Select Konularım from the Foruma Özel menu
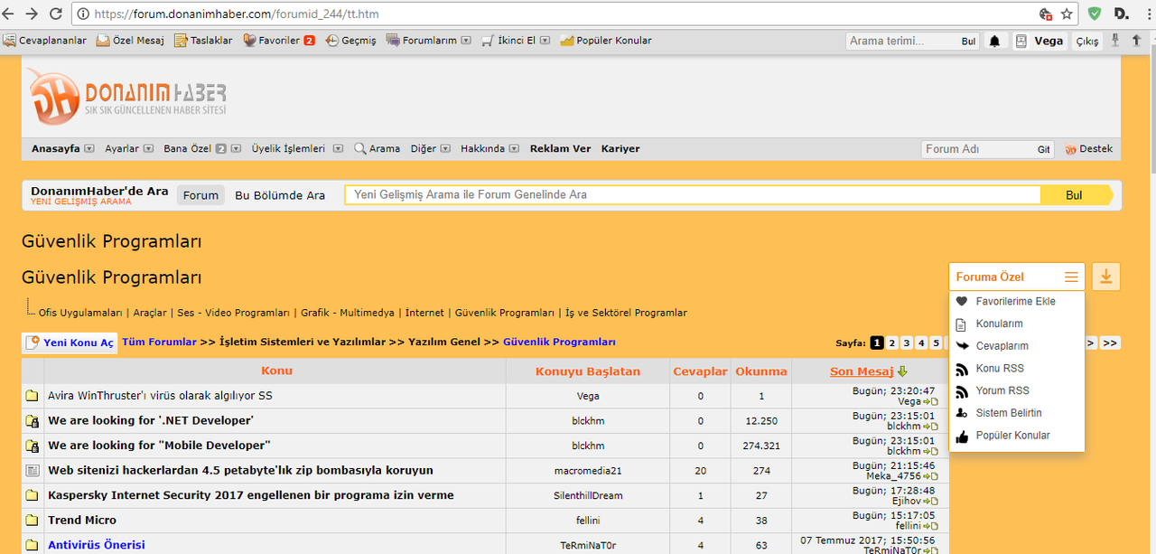Image resolution: width=1156 pixels, height=554 pixels. tap(1000, 324)
